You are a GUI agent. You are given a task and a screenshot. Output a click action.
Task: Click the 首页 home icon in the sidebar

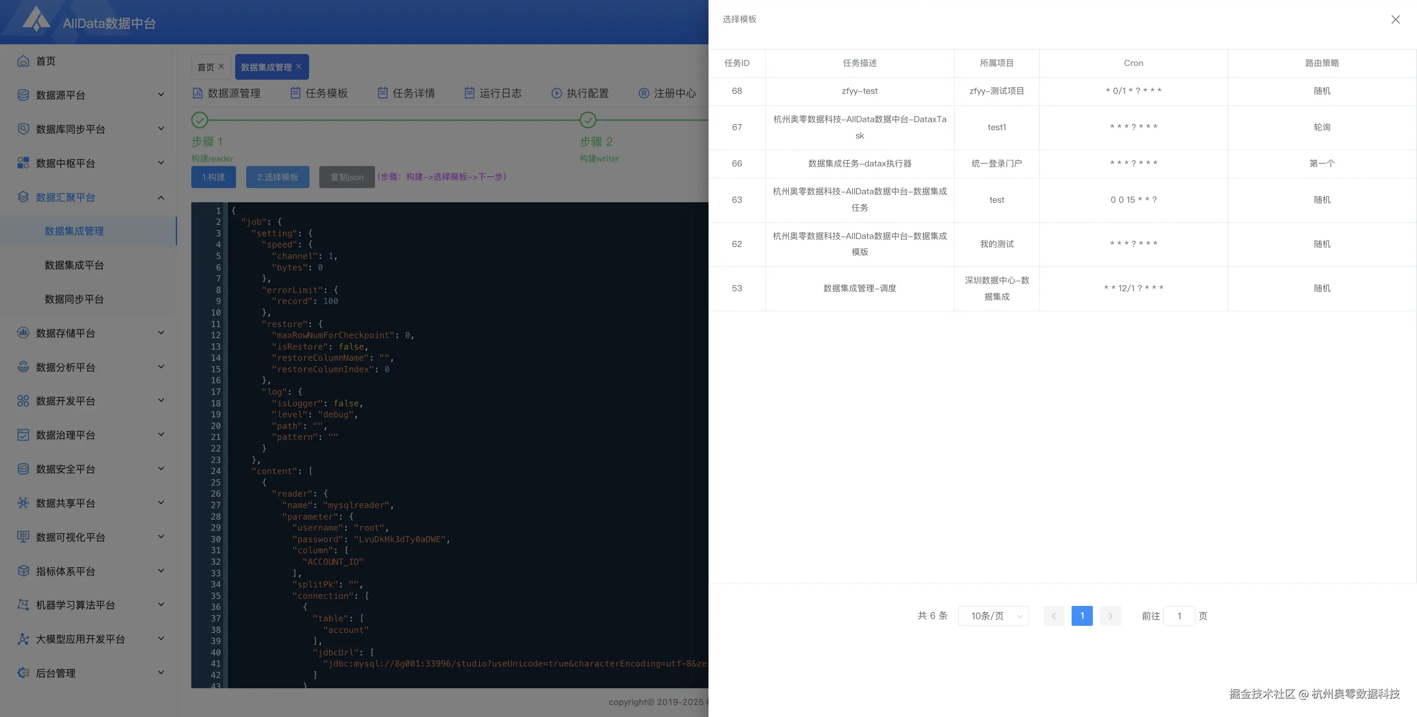point(23,61)
